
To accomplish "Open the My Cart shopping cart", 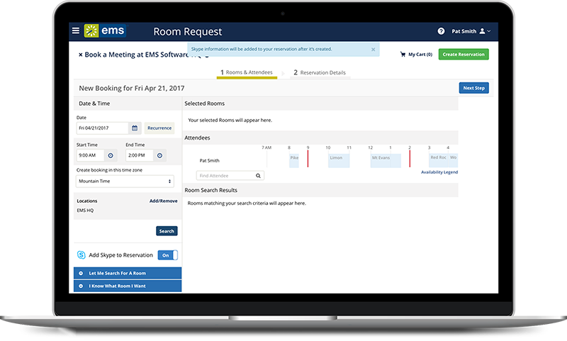I will (416, 54).
